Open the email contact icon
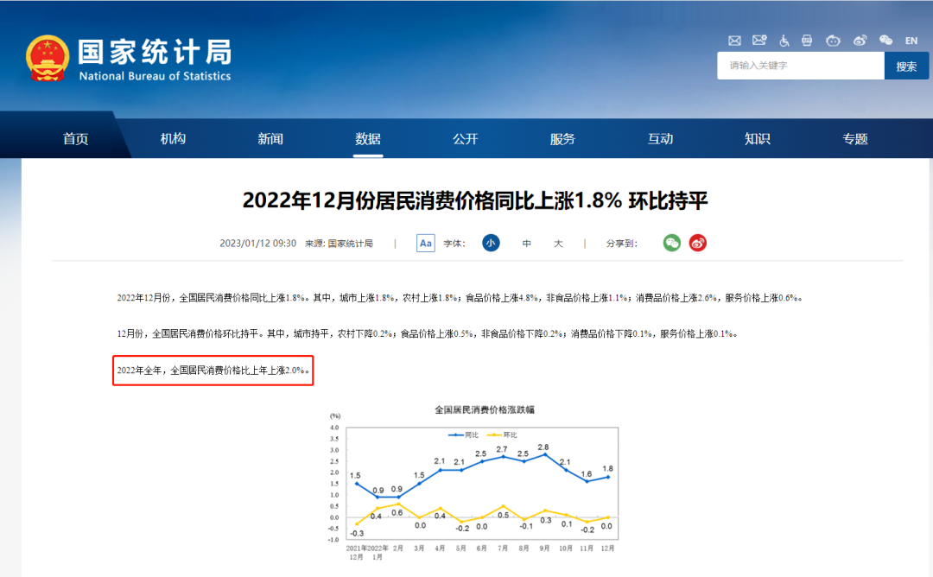This screenshot has height=577, width=933. [x=734, y=40]
